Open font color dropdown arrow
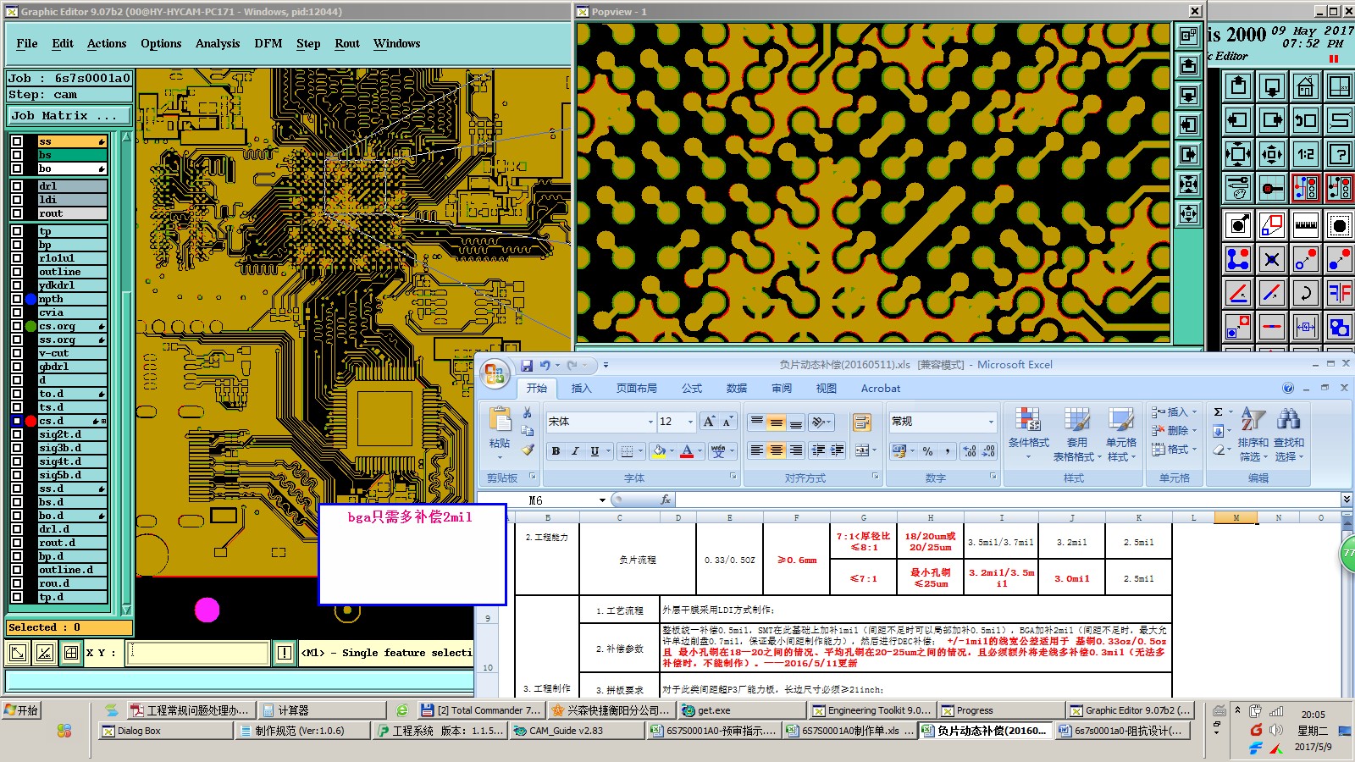 (x=701, y=451)
